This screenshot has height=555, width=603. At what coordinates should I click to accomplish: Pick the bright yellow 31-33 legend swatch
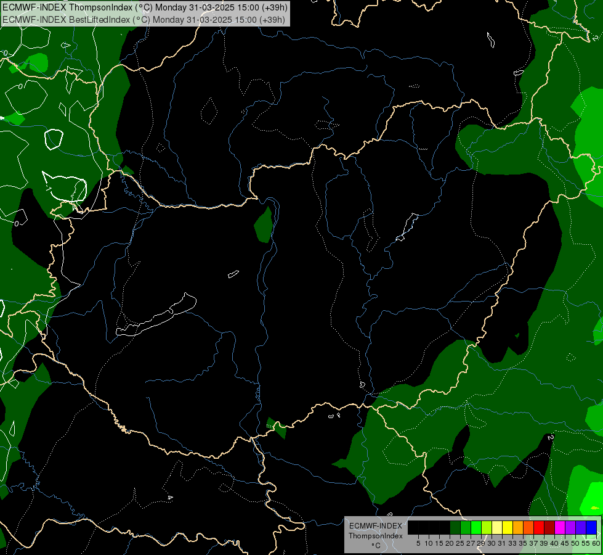pyautogui.click(x=508, y=527)
